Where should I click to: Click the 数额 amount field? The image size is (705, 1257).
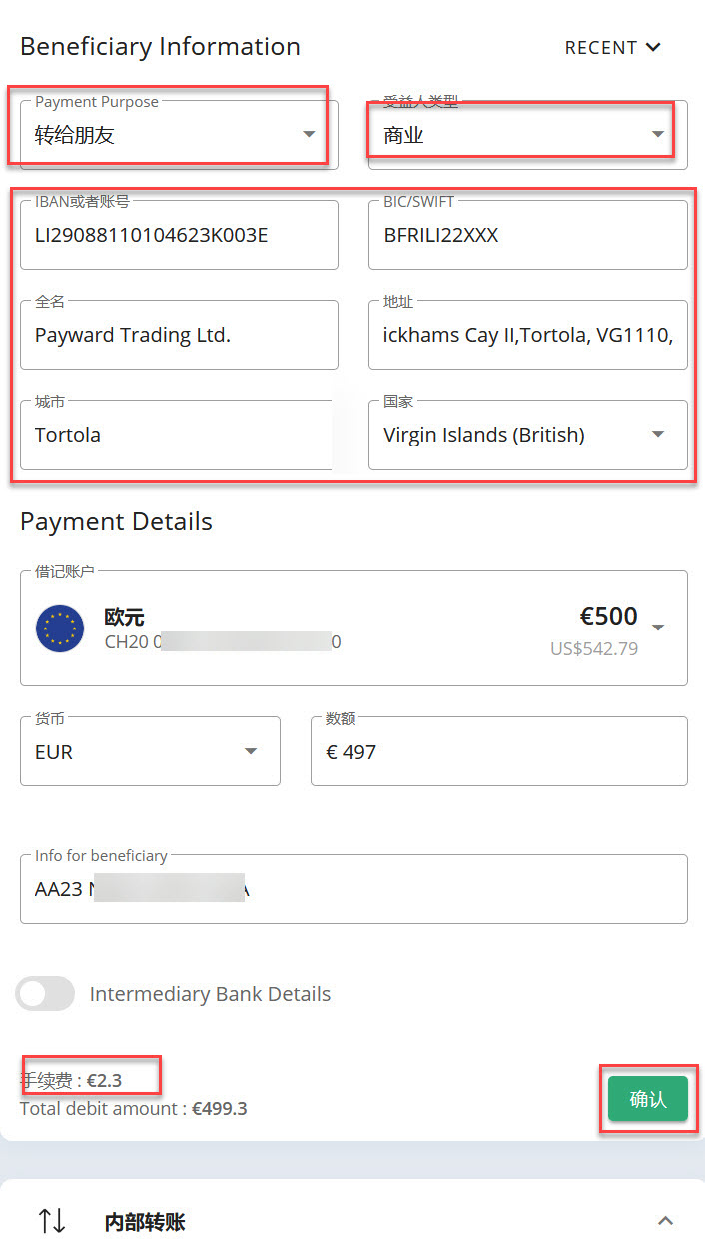click(499, 751)
